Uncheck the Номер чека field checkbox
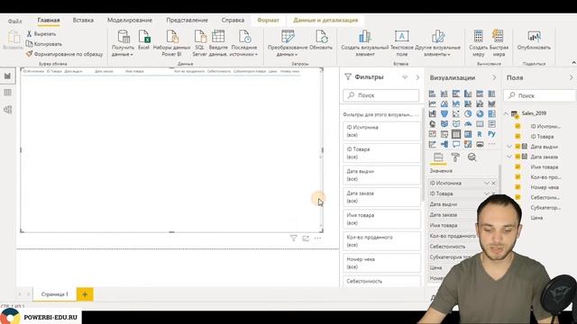This screenshot has width=577, height=324. tap(517, 187)
